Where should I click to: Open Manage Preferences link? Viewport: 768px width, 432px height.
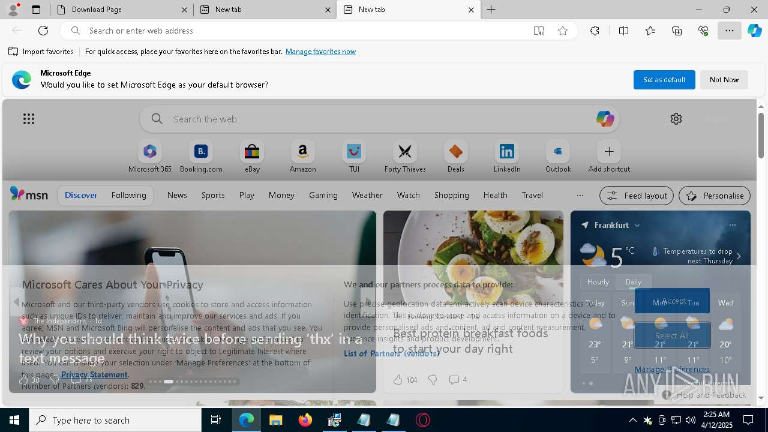coord(672,369)
